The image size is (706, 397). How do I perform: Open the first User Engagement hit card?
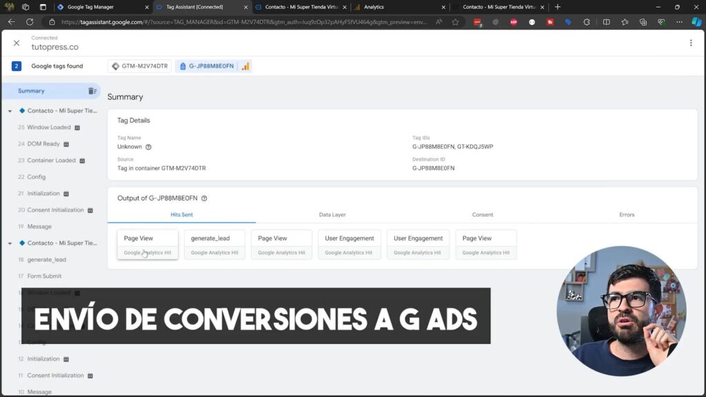click(x=350, y=245)
